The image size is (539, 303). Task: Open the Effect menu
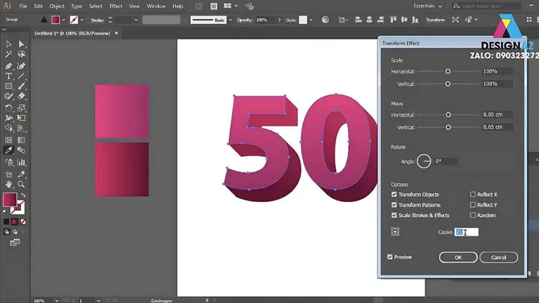pyautogui.click(x=116, y=6)
